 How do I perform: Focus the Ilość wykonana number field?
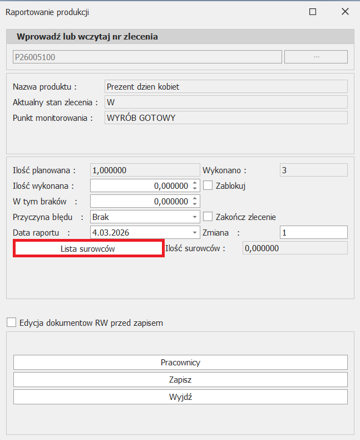tap(139, 185)
